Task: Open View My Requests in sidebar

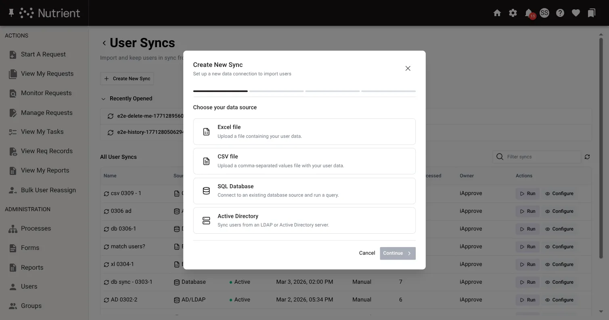Action: click(44, 74)
